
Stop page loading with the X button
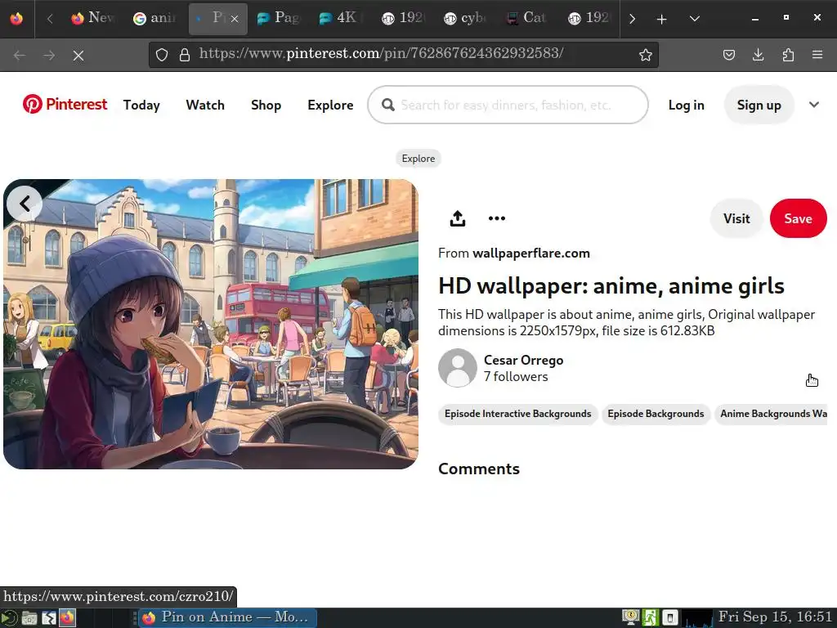(x=78, y=55)
